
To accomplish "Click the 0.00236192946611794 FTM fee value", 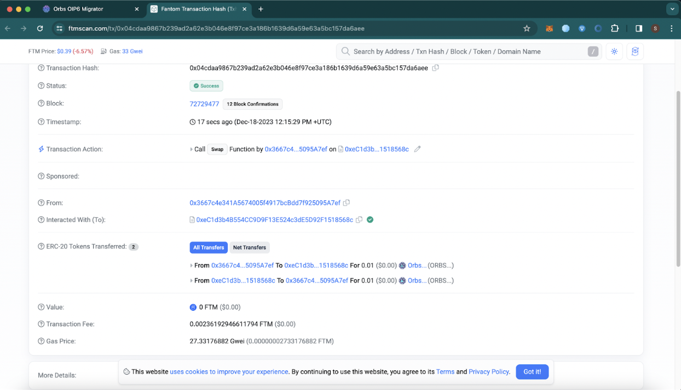I will [231, 324].
